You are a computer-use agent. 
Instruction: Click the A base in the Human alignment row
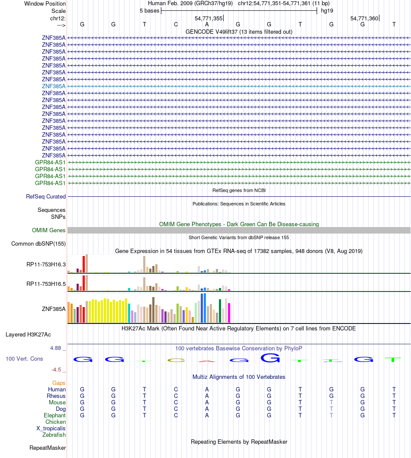(x=207, y=390)
